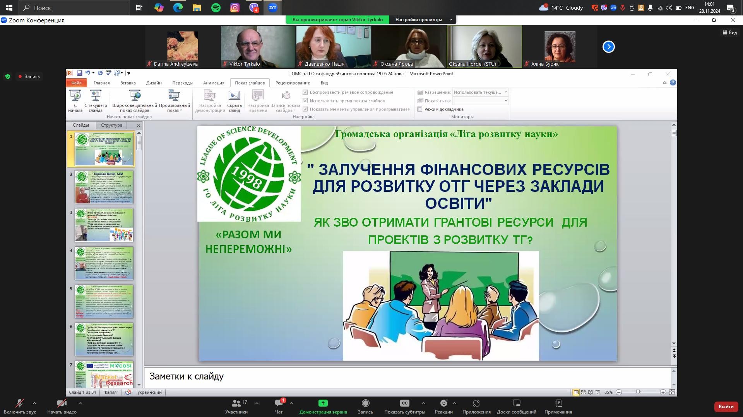Click the Review ribbon tab
The image size is (743, 417).
[x=293, y=83]
